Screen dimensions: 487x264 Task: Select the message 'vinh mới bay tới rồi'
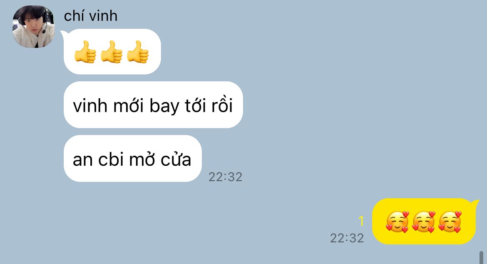point(153,105)
